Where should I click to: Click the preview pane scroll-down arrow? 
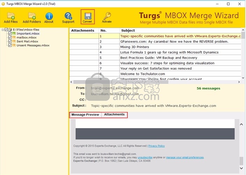click(x=241, y=168)
